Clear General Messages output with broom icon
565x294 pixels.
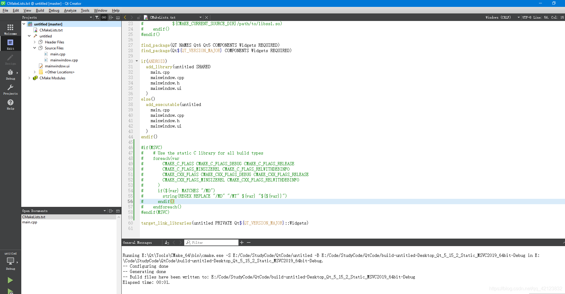tap(167, 243)
